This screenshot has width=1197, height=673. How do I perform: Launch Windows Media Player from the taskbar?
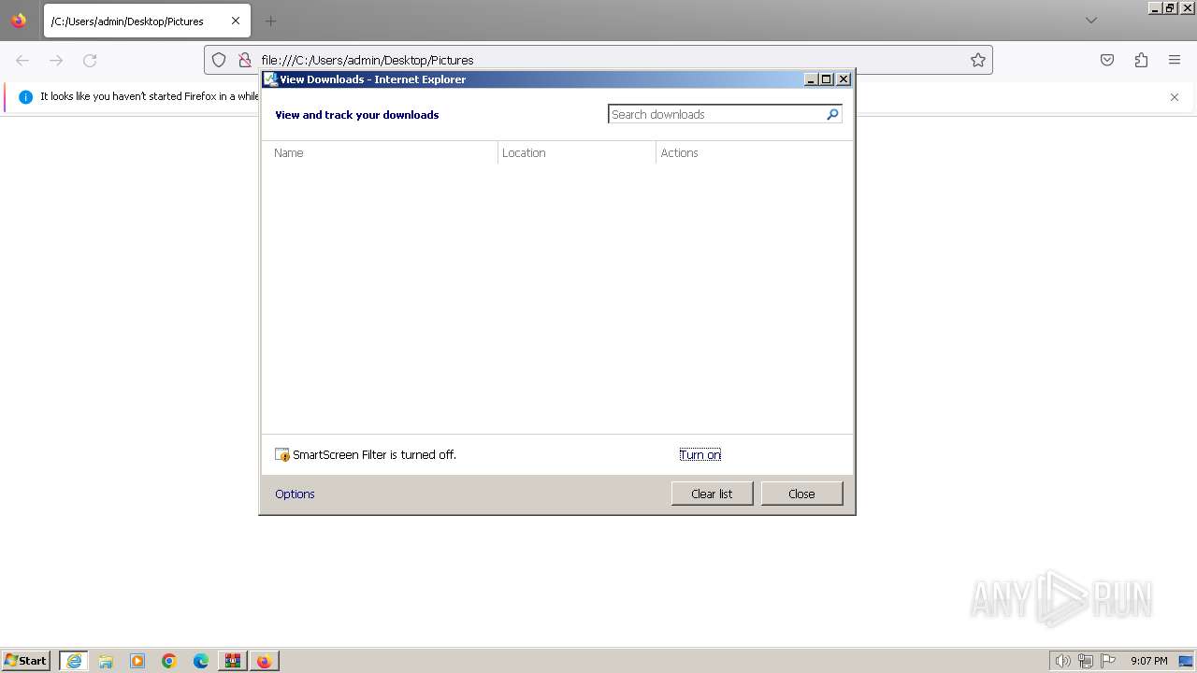tap(137, 661)
